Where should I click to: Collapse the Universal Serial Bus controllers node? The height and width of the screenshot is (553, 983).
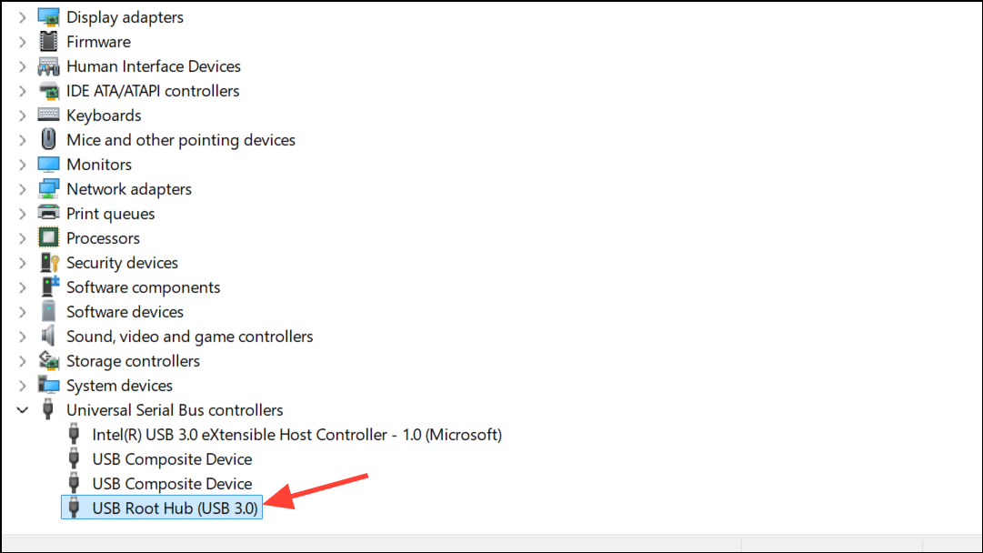(x=23, y=410)
